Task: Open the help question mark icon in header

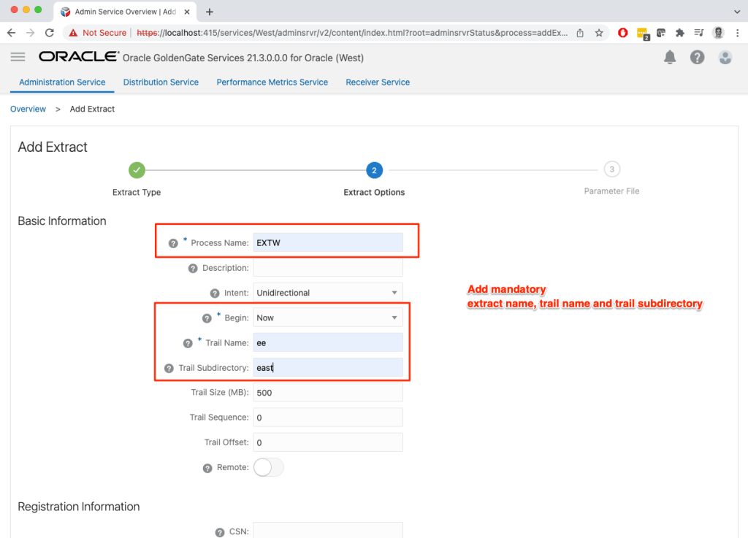Action: point(697,57)
